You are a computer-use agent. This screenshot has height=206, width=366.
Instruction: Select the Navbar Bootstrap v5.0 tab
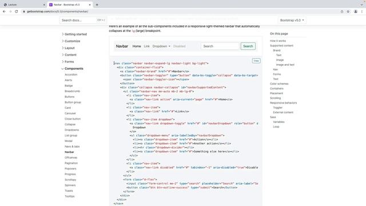pos(70,5)
